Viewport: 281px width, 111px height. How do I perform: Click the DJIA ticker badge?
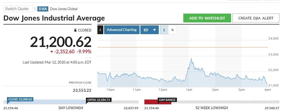(43, 9)
